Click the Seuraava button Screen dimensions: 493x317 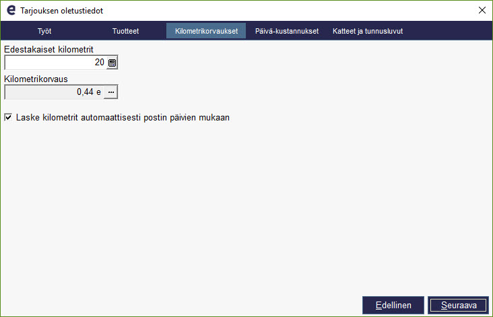point(458,305)
